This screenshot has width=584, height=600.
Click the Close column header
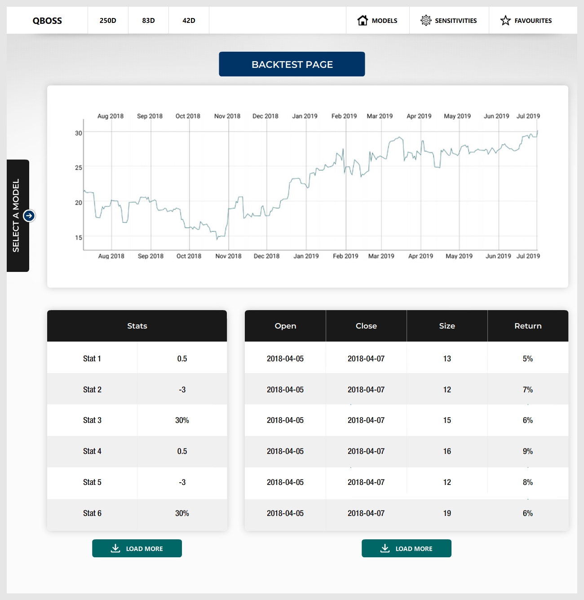pos(366,326)
